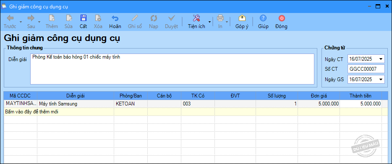Click the Hoãn undo icon

[x=115, y=18]
